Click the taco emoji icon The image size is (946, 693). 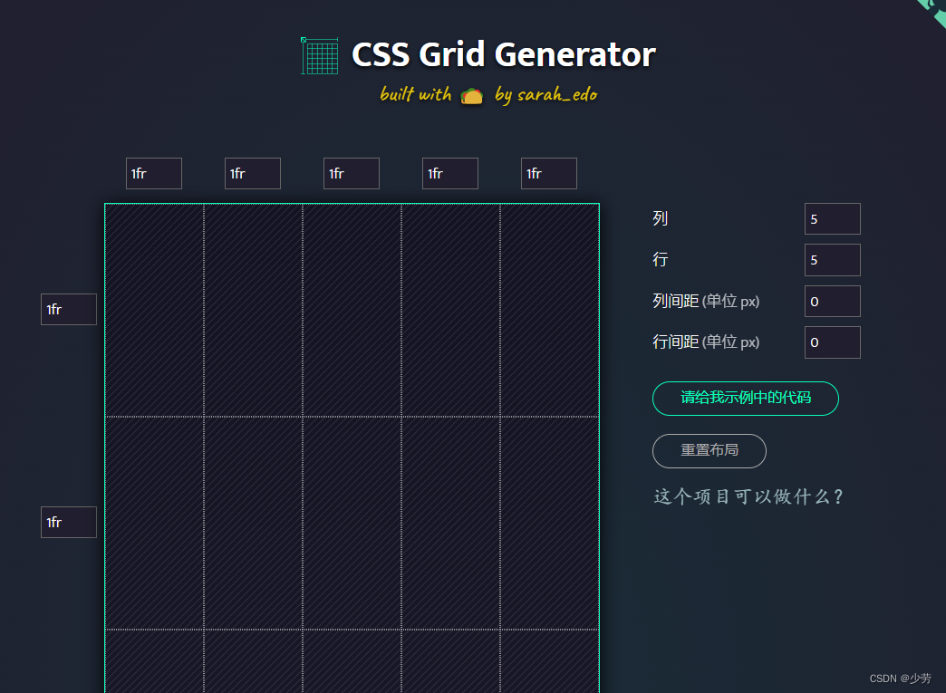tap(472, 96)
